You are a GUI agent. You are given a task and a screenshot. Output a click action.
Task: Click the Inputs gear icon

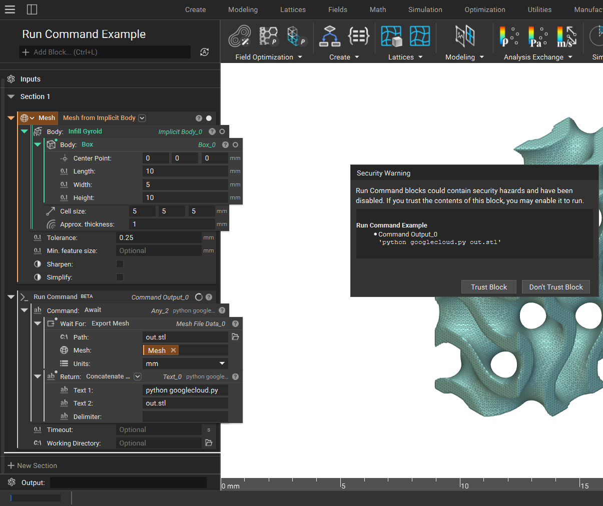click(11, 79)
